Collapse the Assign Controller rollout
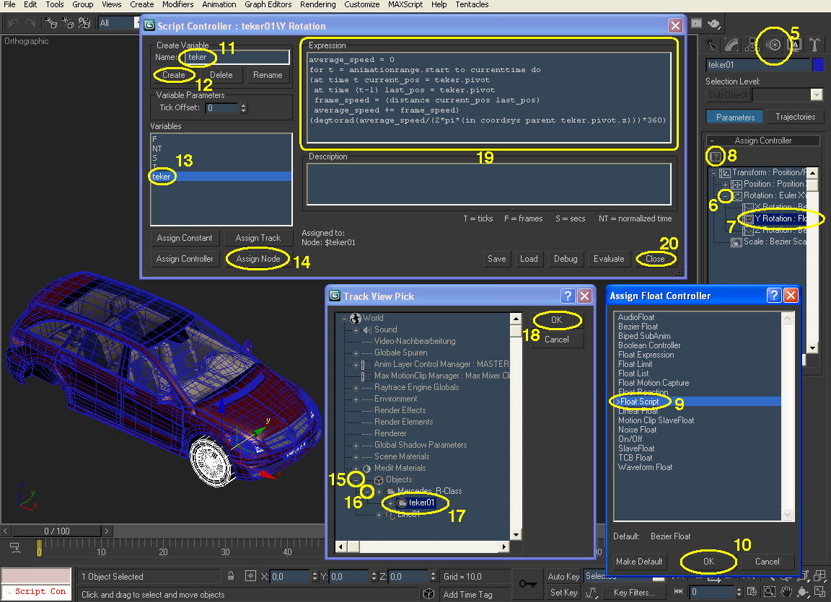Image resolution: width=831 pixels, height=602 pixels. (711, 141)
